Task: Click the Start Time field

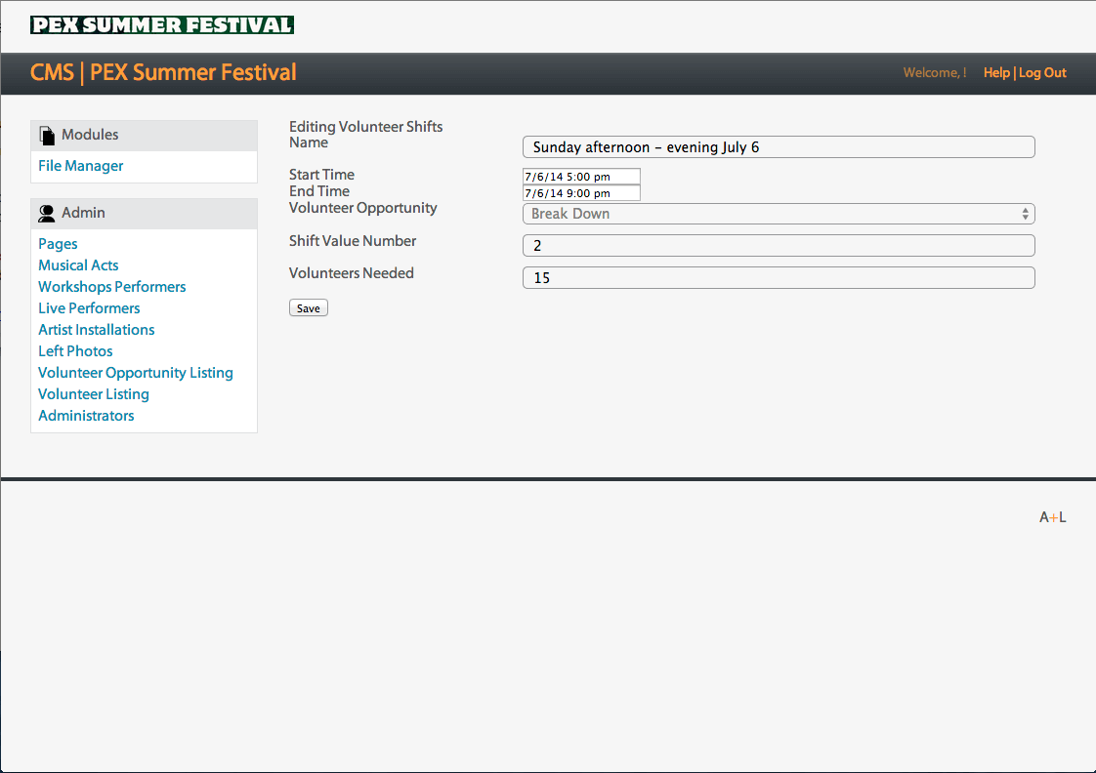Action: 581,177
